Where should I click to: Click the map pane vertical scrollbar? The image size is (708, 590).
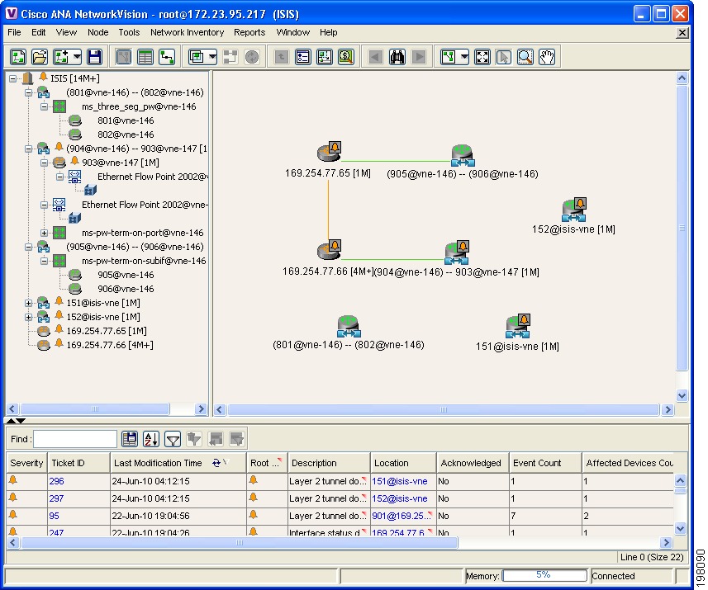pos(682,228)
